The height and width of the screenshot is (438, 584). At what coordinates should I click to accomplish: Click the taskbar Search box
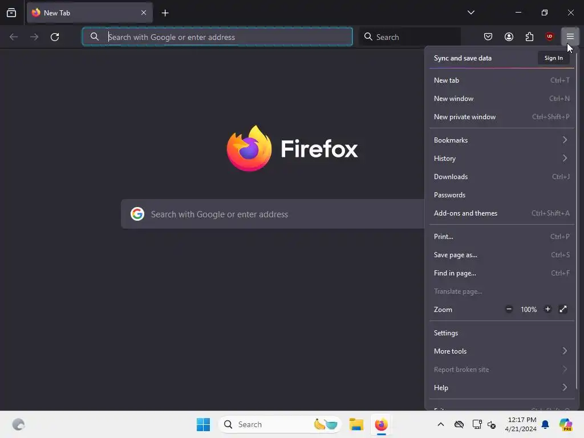click(x=280, y=424)
